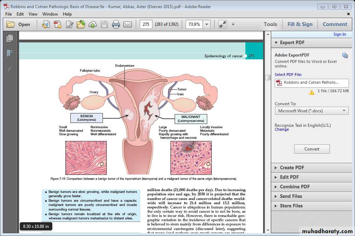This screenshot has height=236, width=355.
Task: Open the View menu
Action: click(33, 14)
